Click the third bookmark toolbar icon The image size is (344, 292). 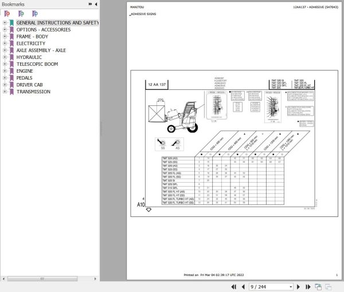35,14
